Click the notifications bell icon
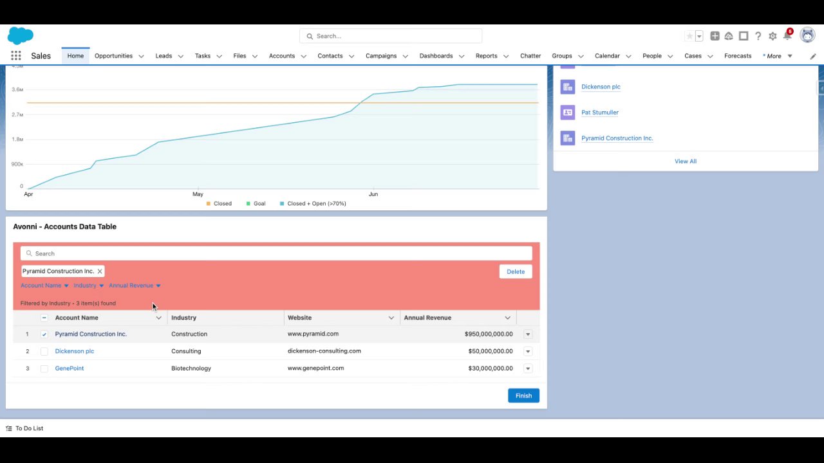Screen dimensions: 824x463 coord(787,36)
